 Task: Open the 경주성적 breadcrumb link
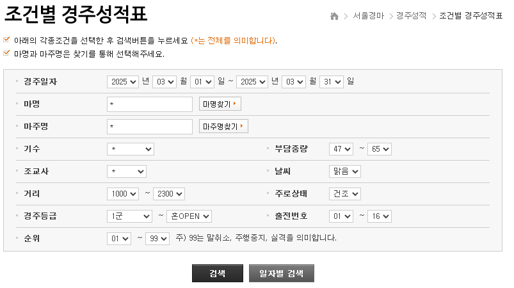tap(411, 16)
